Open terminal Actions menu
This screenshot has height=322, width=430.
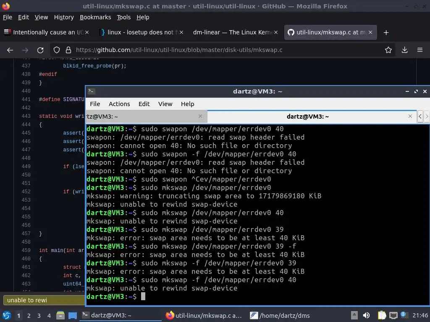click(119, 104)
